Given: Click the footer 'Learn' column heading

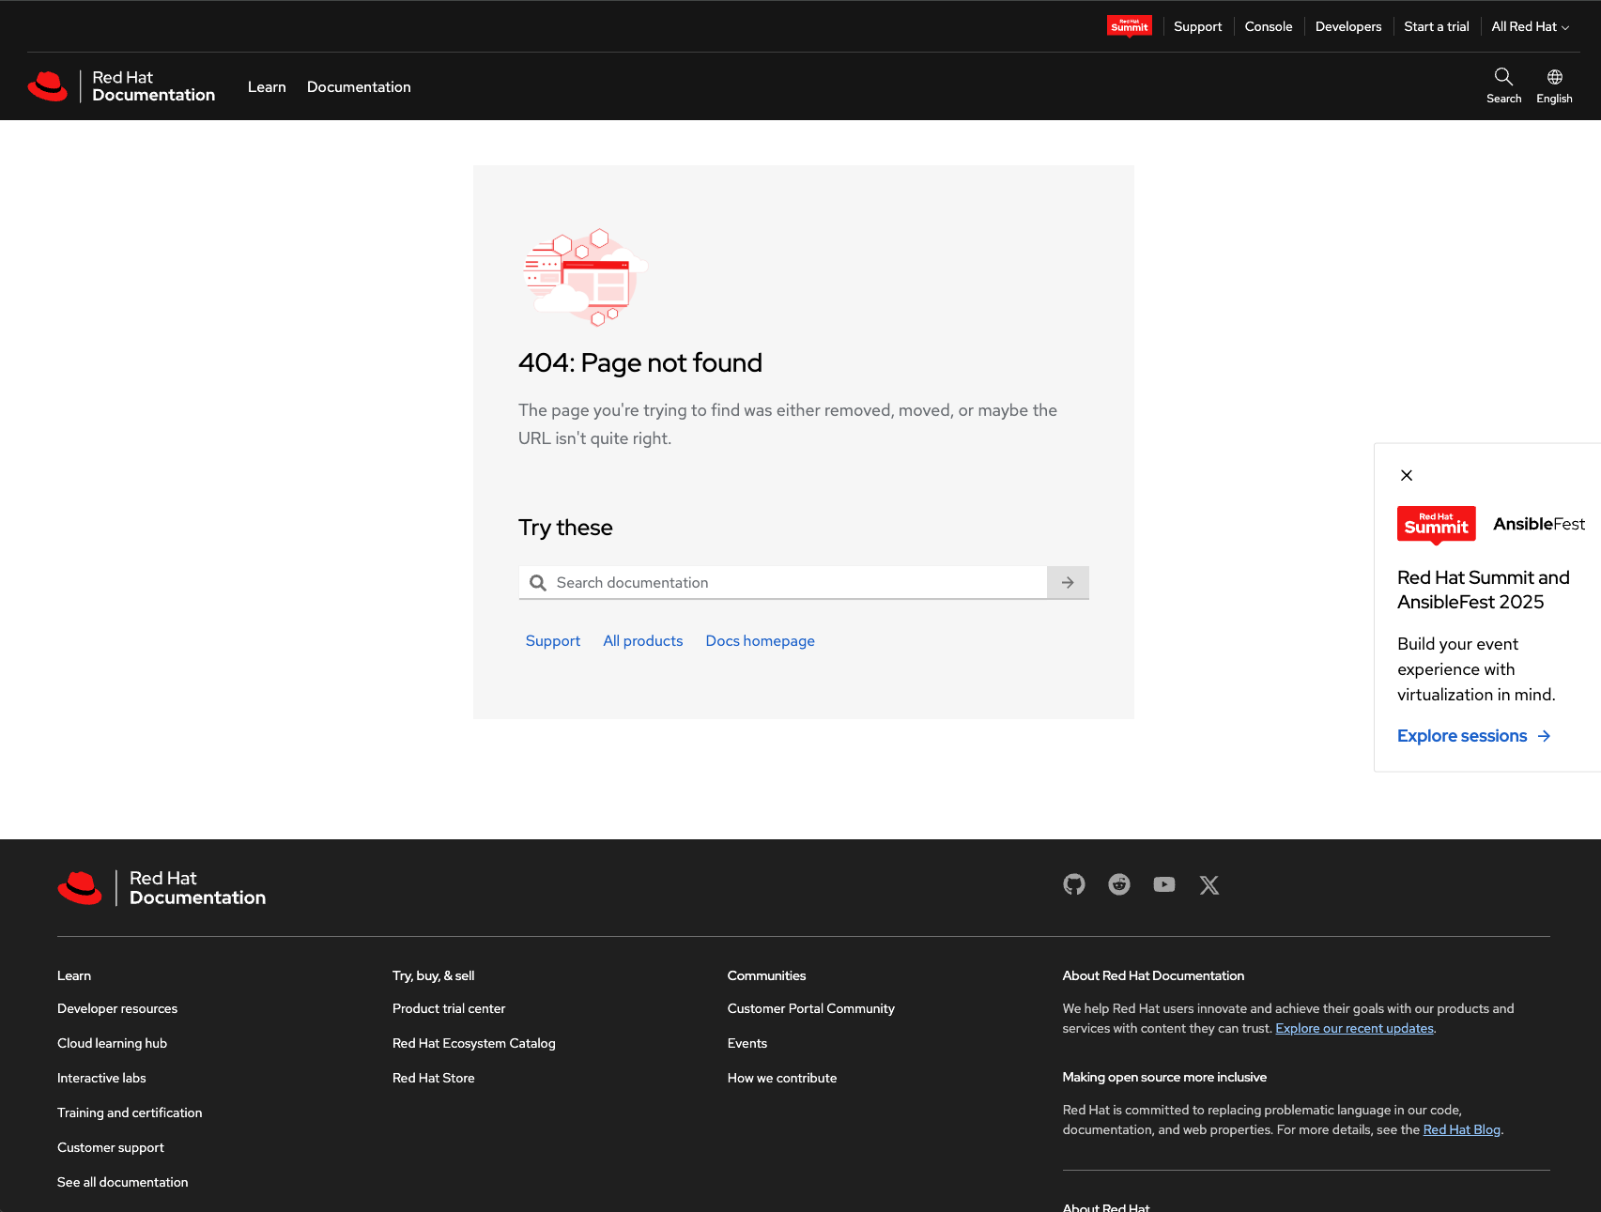Looking at the screenshot, I should 74,975.
